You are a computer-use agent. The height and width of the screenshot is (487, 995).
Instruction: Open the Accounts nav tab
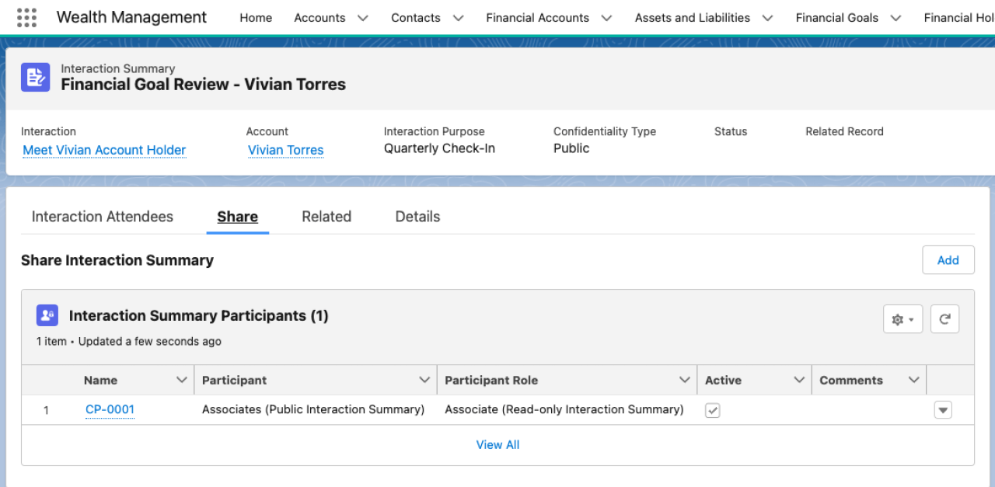tap(319, 18)
